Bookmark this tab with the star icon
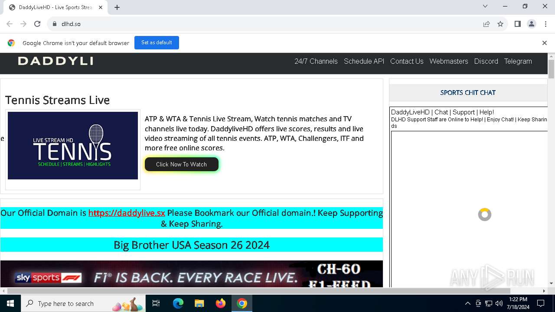 pos(500,24)
